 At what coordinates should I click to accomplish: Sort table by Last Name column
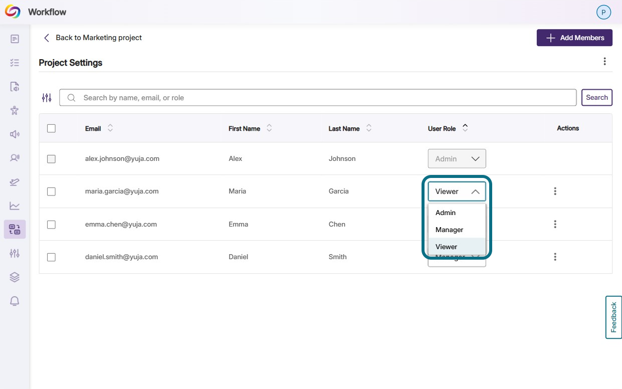369,128
